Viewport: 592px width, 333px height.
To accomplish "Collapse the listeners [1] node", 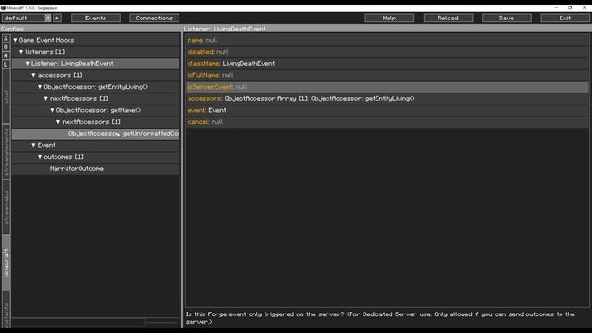I will pos(21,52).
